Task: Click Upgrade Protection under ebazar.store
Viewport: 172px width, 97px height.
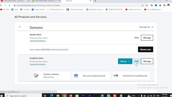Action: [x=38, y=41]
